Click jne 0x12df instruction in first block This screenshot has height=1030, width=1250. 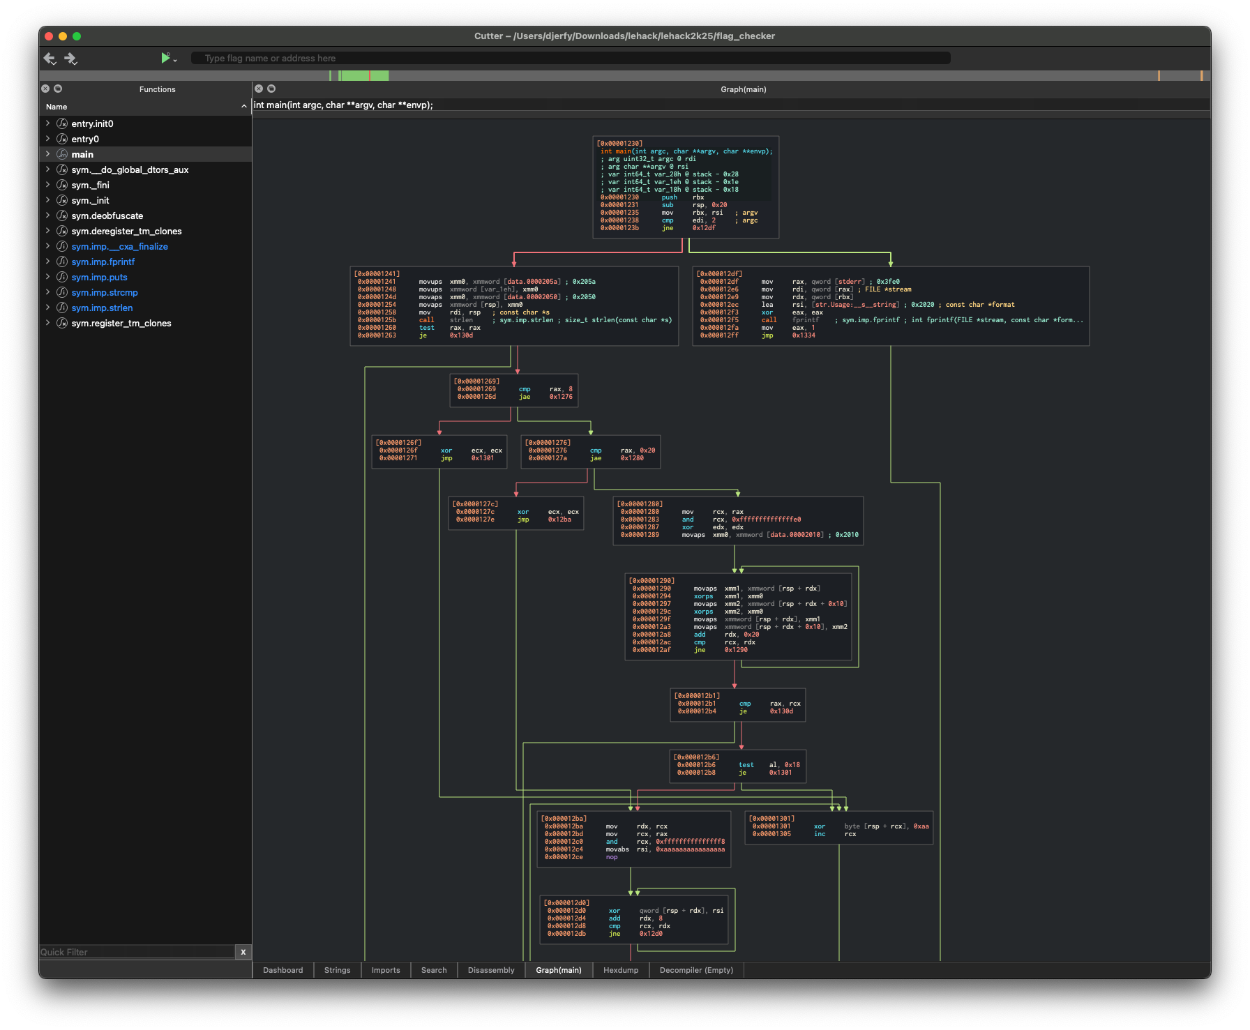click(658, 228)
